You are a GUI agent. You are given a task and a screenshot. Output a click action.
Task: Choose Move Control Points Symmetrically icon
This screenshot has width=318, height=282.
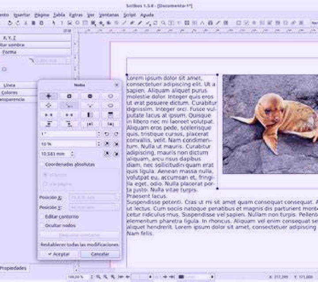pyautogui.click(x=90, y=105)
